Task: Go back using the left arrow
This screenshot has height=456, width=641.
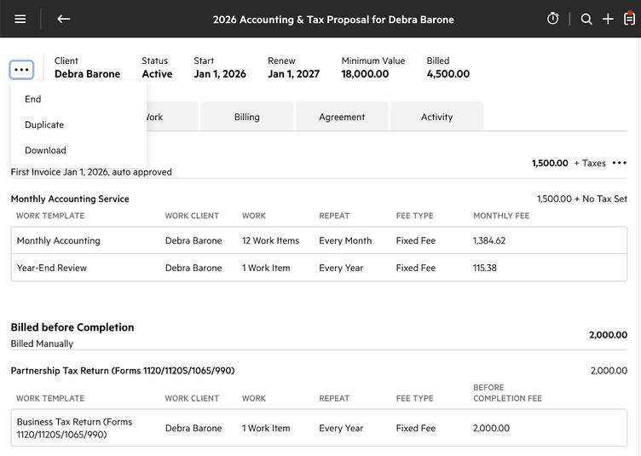Action: 63,19
